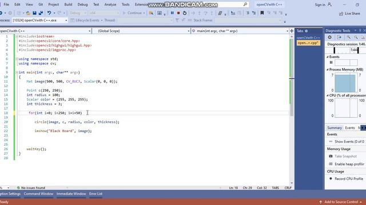Collapse the using namespace block at line 6
The height and width of the screenshot is (205, 366).
[17, 59]
